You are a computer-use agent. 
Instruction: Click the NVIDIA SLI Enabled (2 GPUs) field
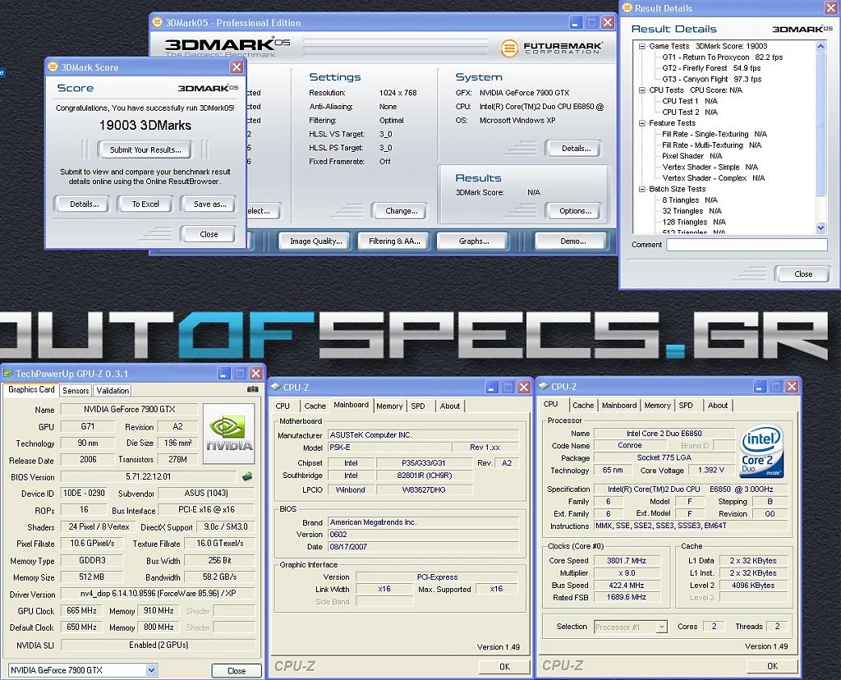158,645
